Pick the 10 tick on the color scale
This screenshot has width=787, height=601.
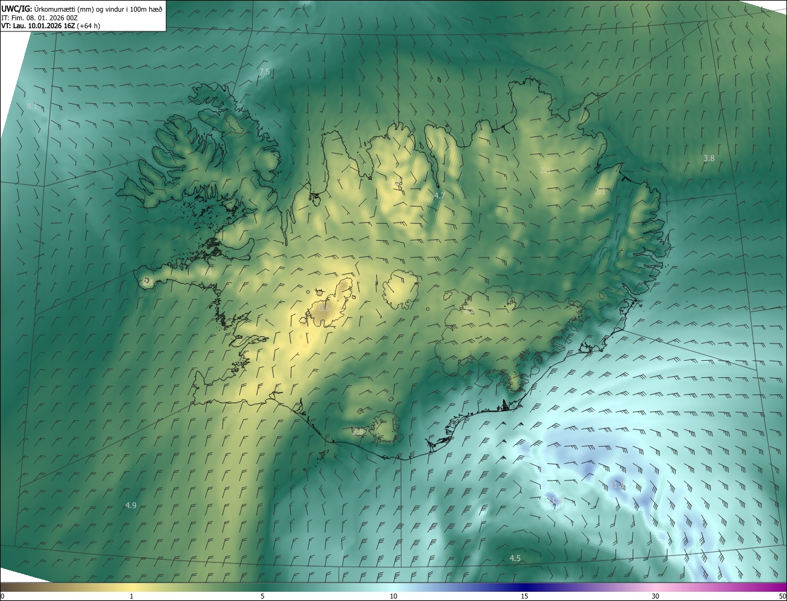click(x=393, y=597)
